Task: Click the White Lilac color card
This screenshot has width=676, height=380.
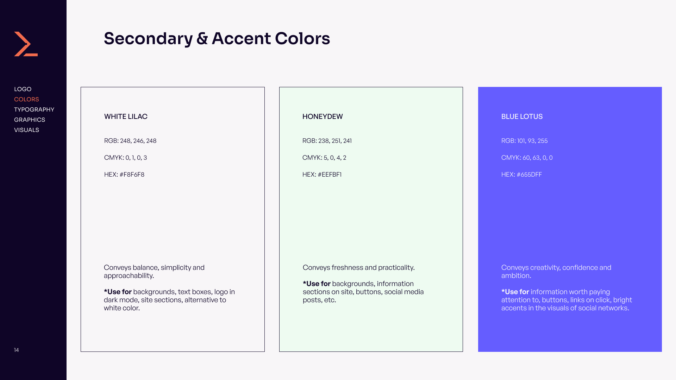Action: coord(173,219)
